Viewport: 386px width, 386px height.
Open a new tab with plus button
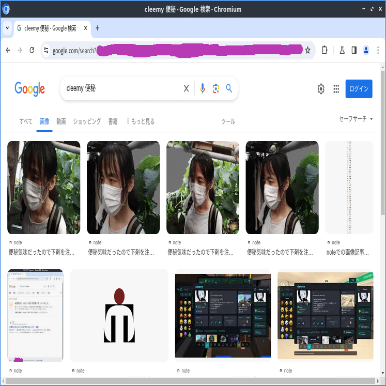click(x=98, y=28)
